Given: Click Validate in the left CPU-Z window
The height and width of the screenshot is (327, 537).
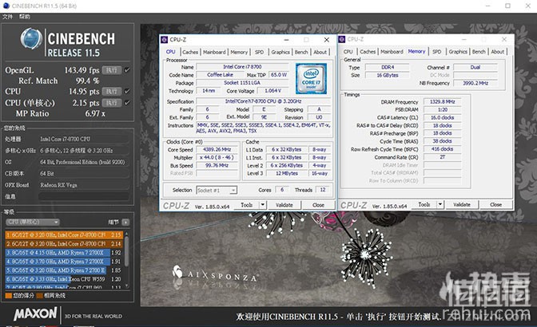Looking at the screenshot, I should [284, 205].
